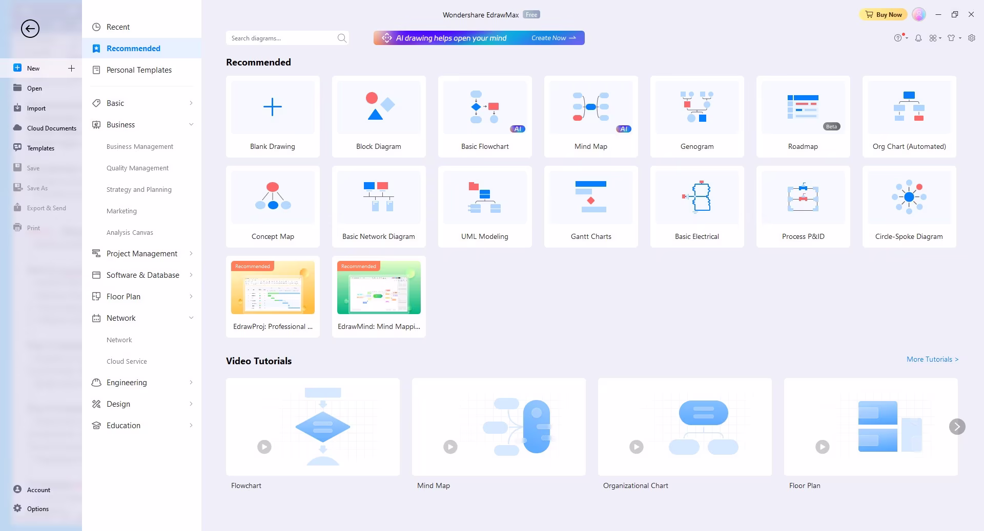Click Open in the file menu
The image size is (984, 531).
41,88
